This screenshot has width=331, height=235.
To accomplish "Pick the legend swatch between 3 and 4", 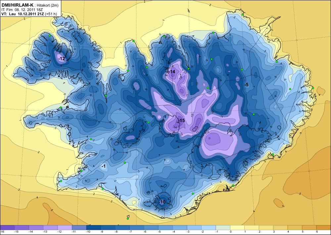I will tap(280, 227).
